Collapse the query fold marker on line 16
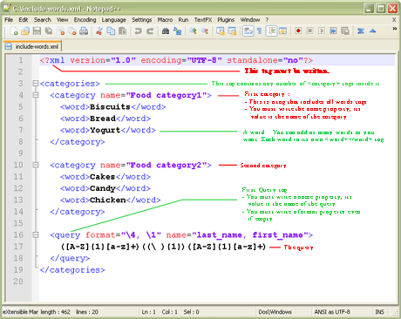401x319 pixels. [x=36, y=234]
